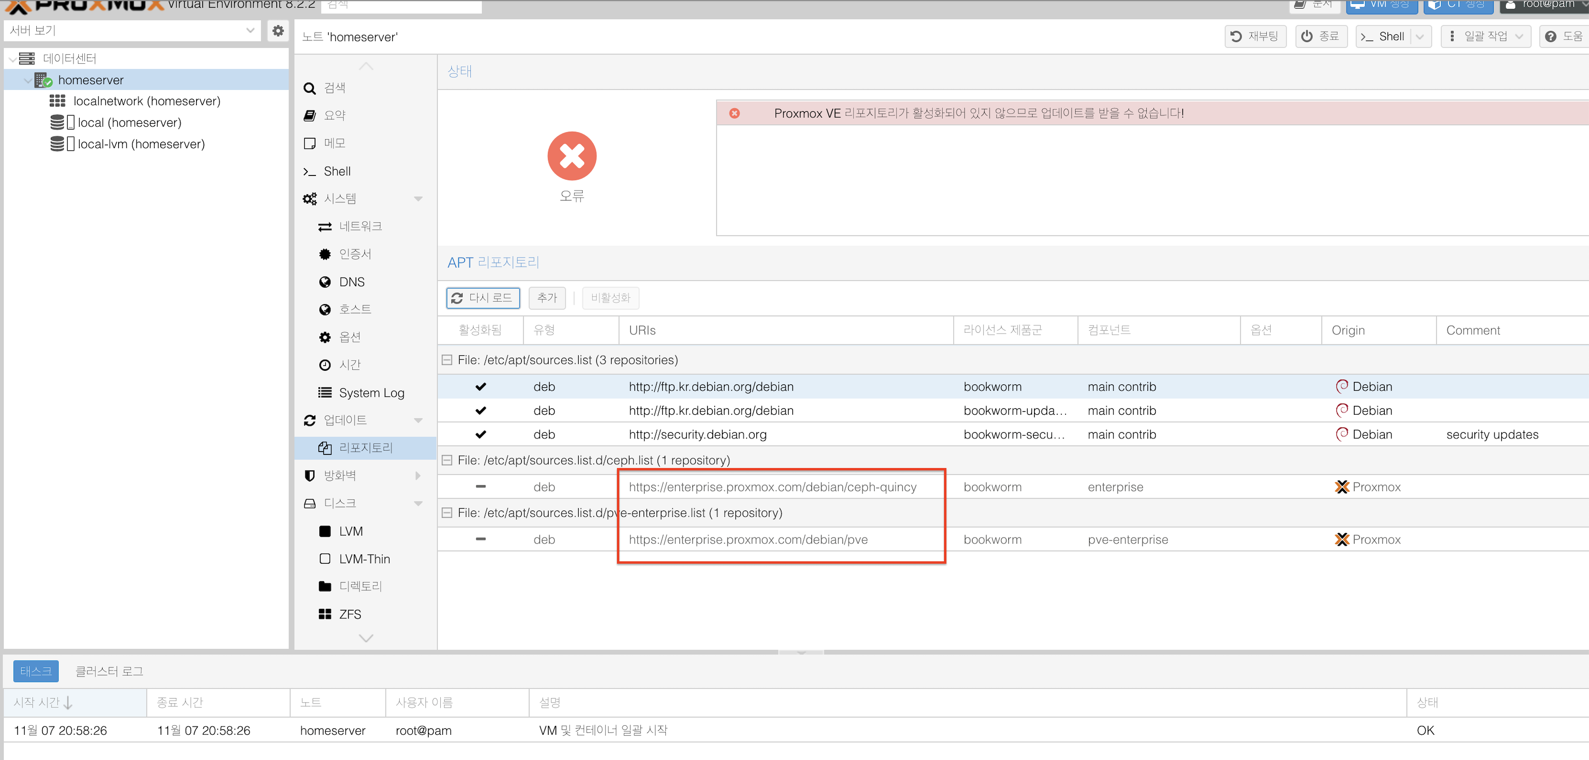The width and height of the screenshot is (1589, 760).
Task: Click the LVM-Thin outline square icon
Action: pyautogui.click(x=325, y=559)
